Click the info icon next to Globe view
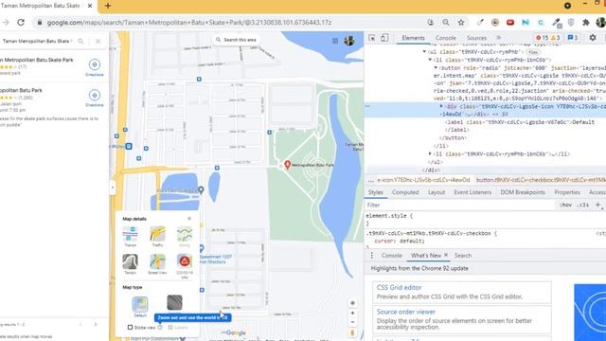Image resolution: width=606 pixels, height=341 pixels. coord(160,328)
